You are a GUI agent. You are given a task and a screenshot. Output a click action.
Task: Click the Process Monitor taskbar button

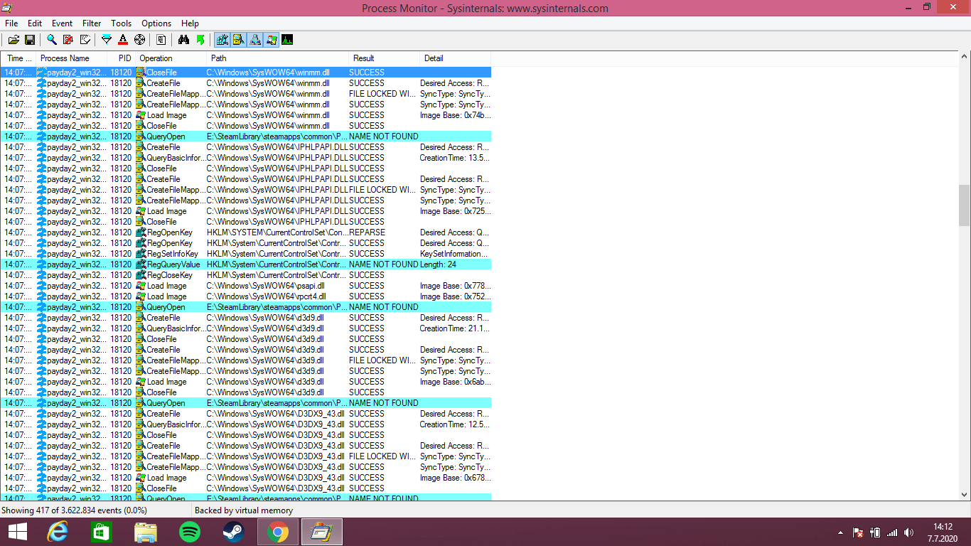(x=322, y=532)
